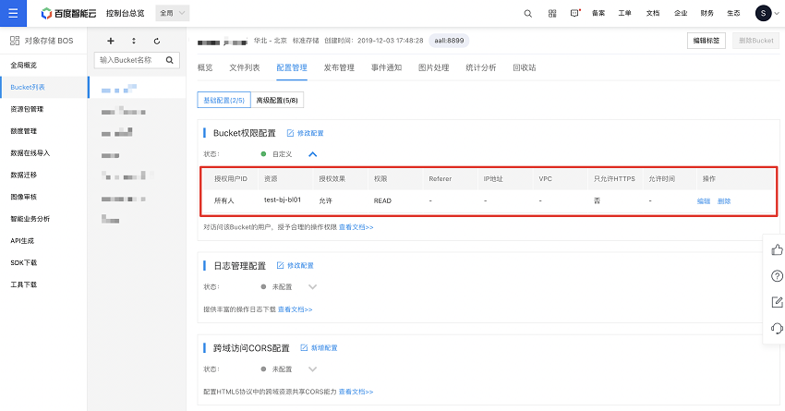The height and width of the screenshot is (411, 785).
Task: Open the 事件通知 tab
Action: click(386, 67)
